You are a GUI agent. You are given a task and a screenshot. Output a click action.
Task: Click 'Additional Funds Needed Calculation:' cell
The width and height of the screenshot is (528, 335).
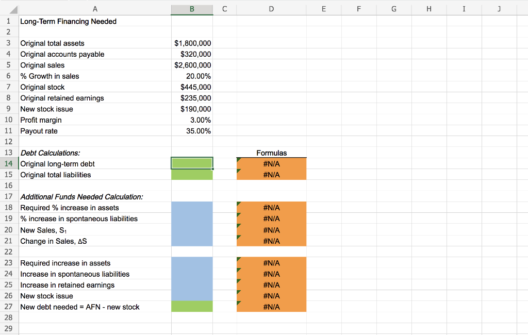point(95,197)
